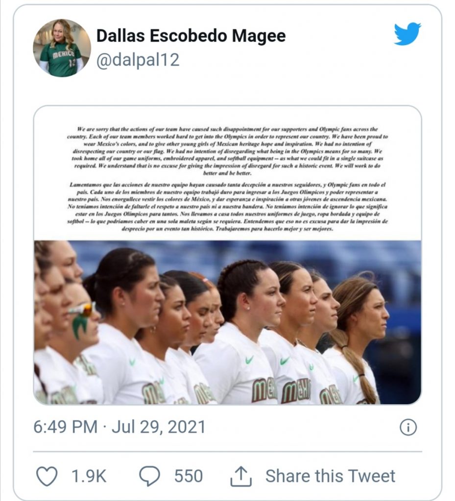This screenshot has width=455, height=501.
Task: Open the round profile avatar photo
Action: click(x=62, y=48)
